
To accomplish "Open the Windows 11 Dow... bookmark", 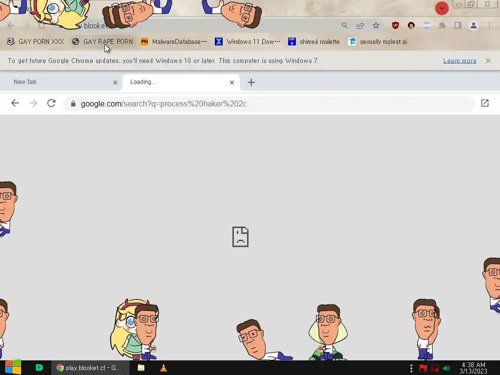I will (x=248, y=42).
